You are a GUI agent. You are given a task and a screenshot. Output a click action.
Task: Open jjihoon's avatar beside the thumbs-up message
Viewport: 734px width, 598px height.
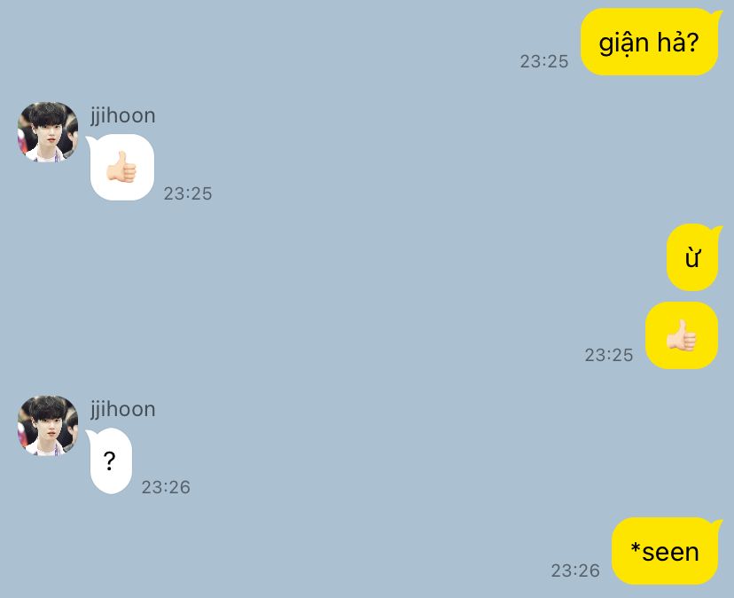pos(48,131)
